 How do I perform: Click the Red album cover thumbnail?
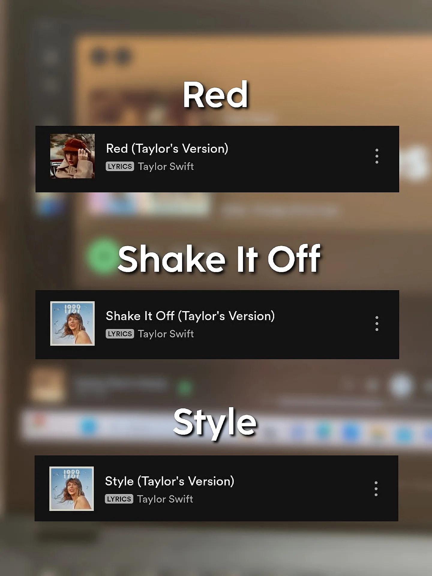tap(72, 156)
